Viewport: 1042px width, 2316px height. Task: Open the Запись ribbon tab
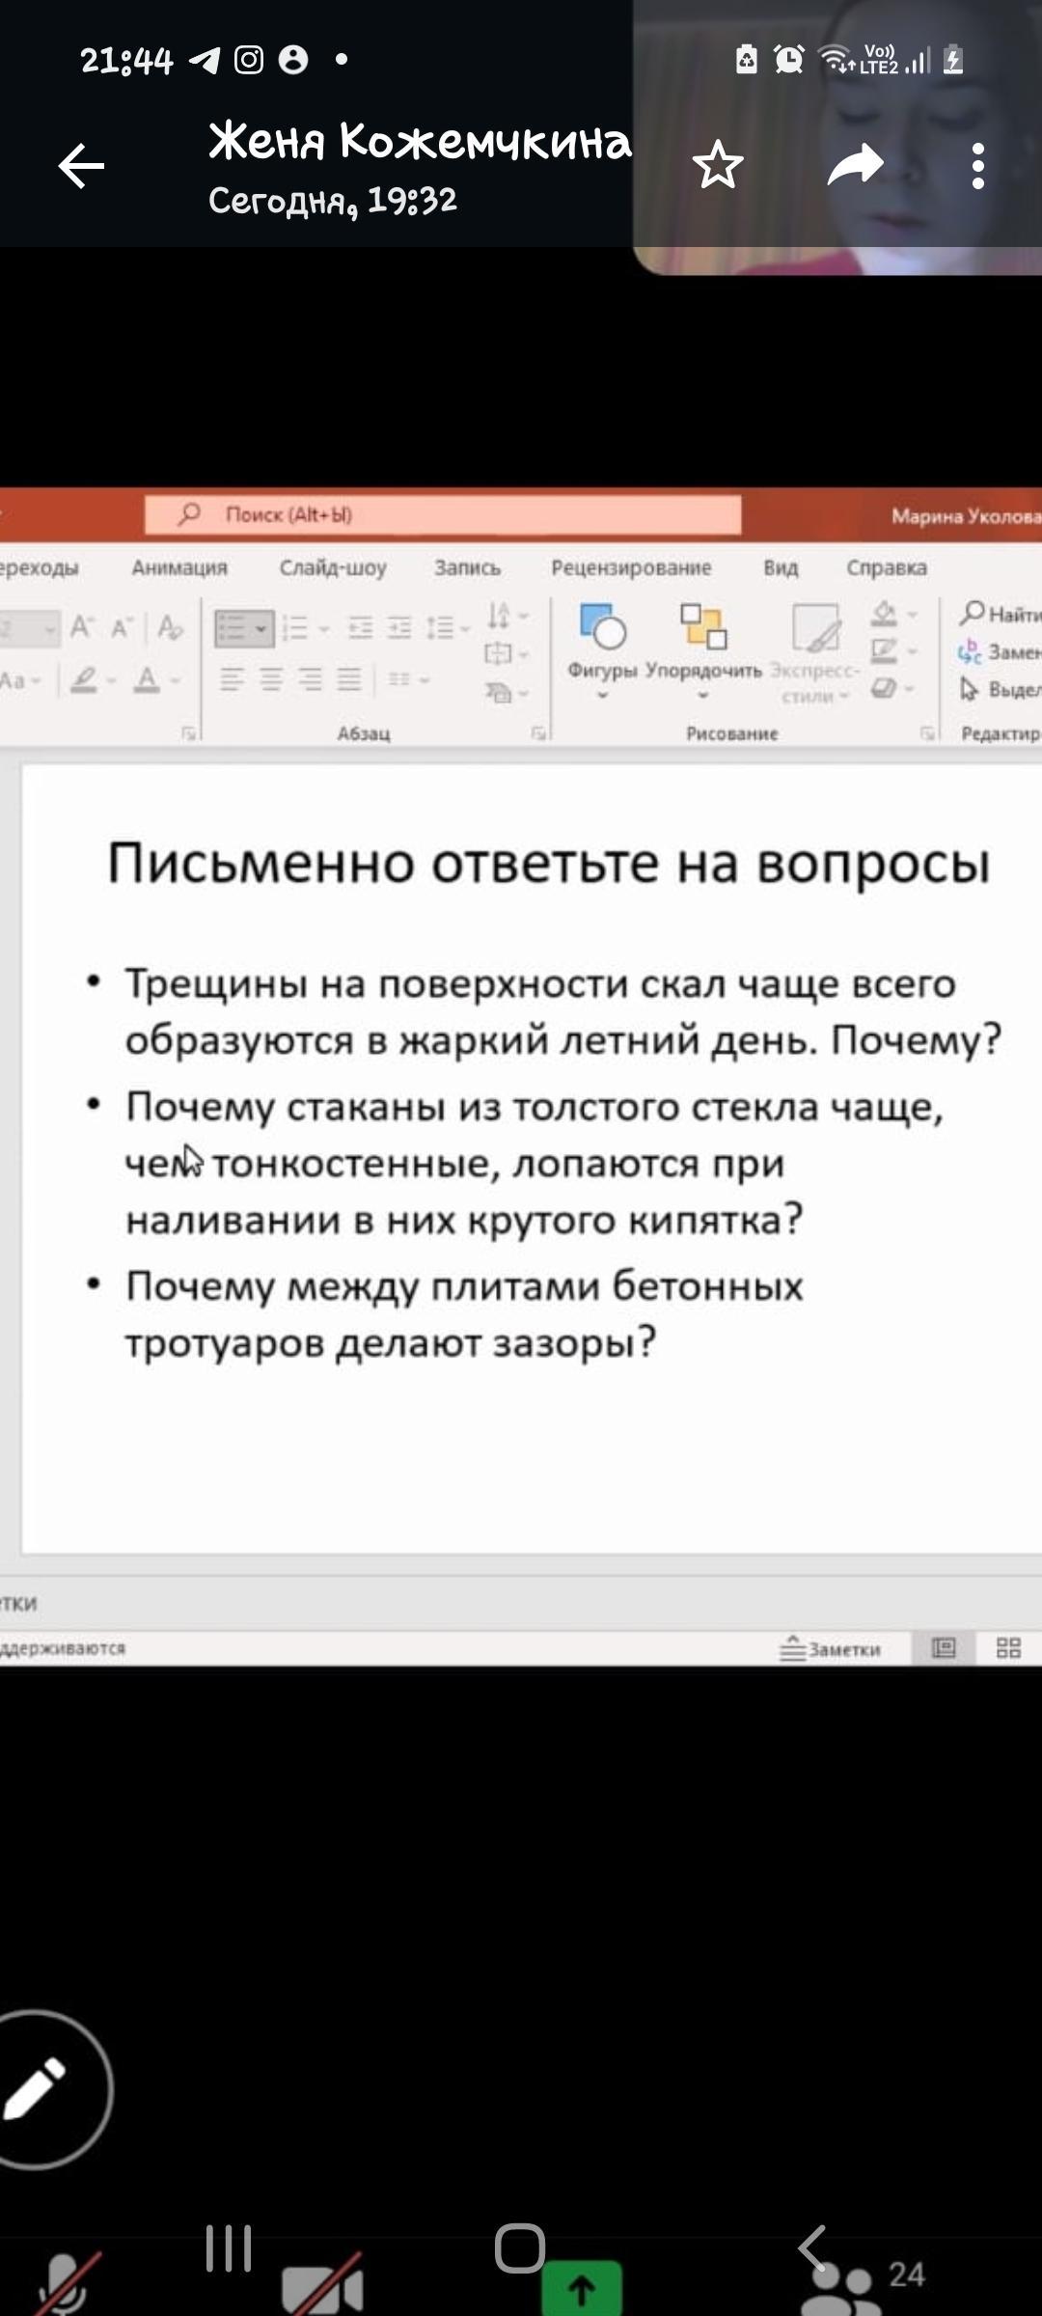pyautogui.click(x=467, y=567)
